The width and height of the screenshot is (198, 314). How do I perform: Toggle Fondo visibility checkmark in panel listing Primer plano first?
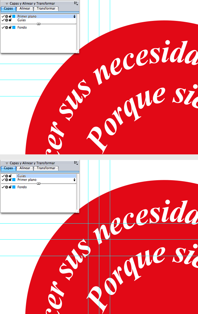3,27
